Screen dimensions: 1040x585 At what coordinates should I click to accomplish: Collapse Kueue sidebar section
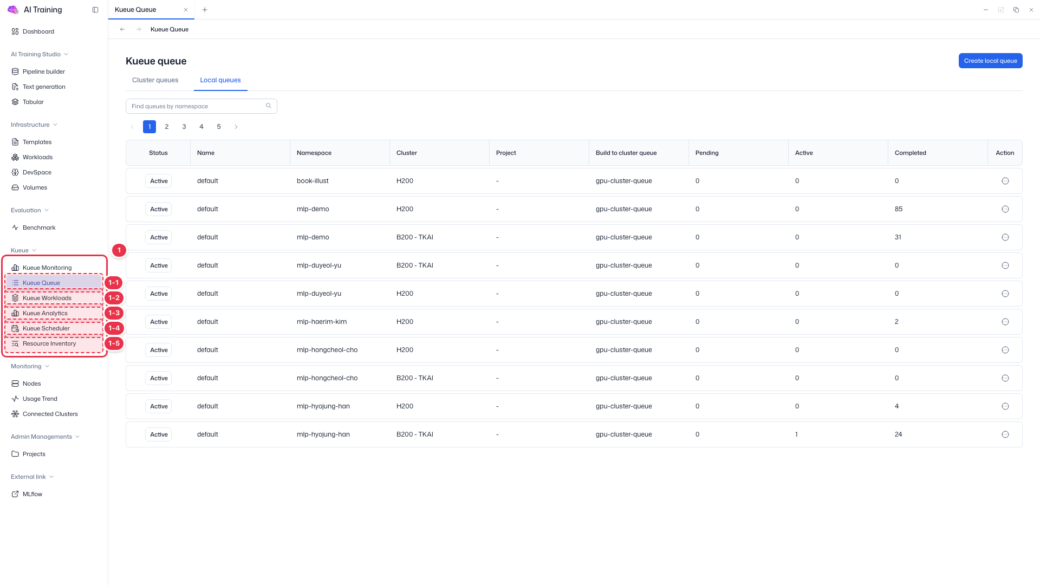coord(24,250)
